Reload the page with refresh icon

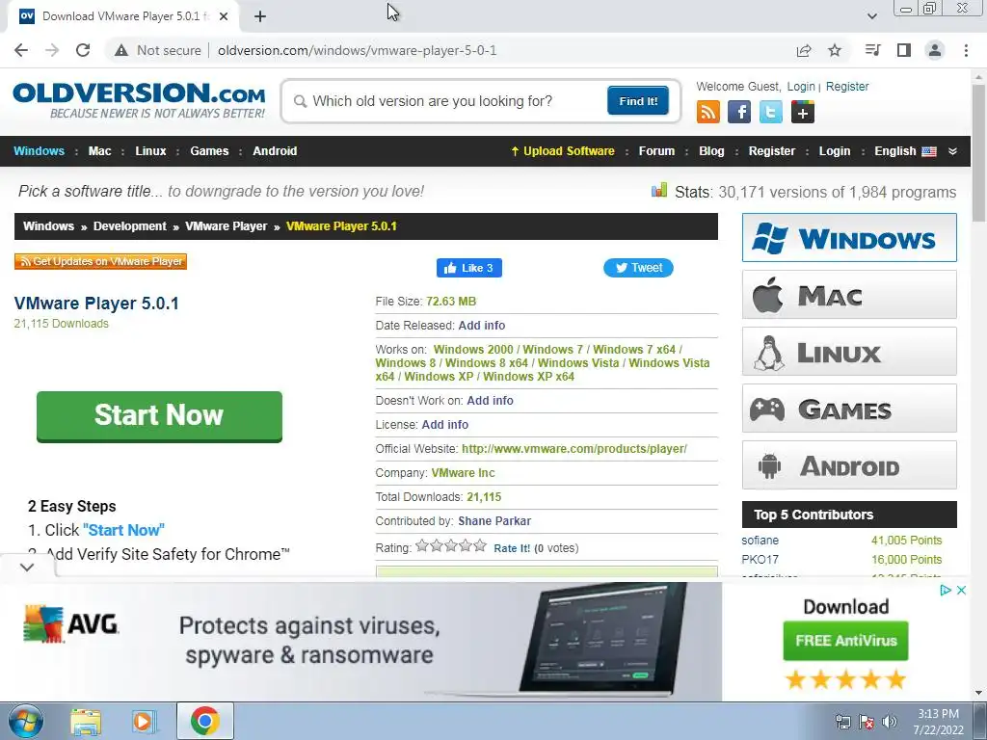coord(83,50)
